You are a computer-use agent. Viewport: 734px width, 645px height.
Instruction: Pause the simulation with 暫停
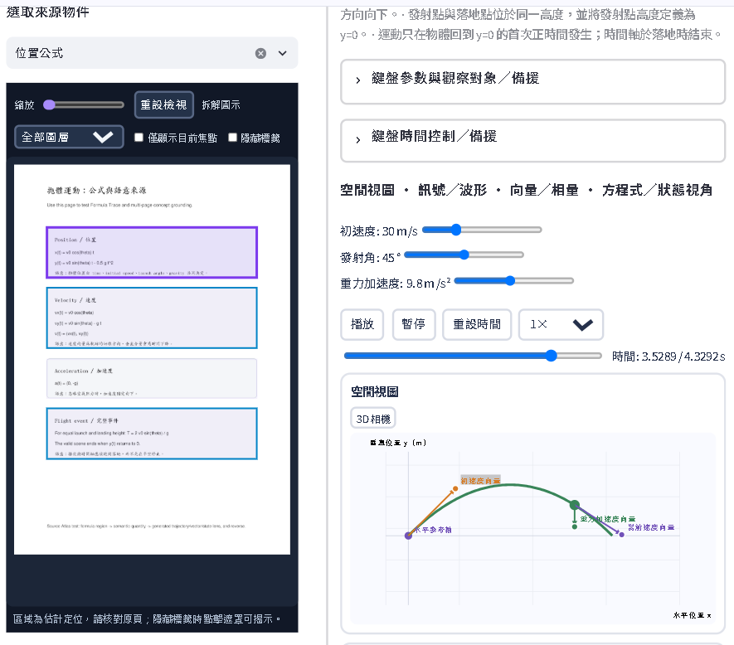click(x=414, y=324)
